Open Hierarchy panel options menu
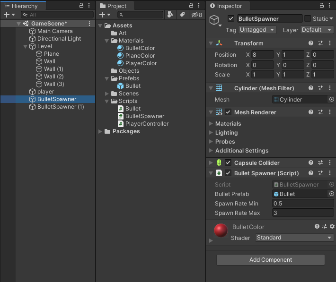This screenshot has height=282, width=336. (x=89, y=5)
